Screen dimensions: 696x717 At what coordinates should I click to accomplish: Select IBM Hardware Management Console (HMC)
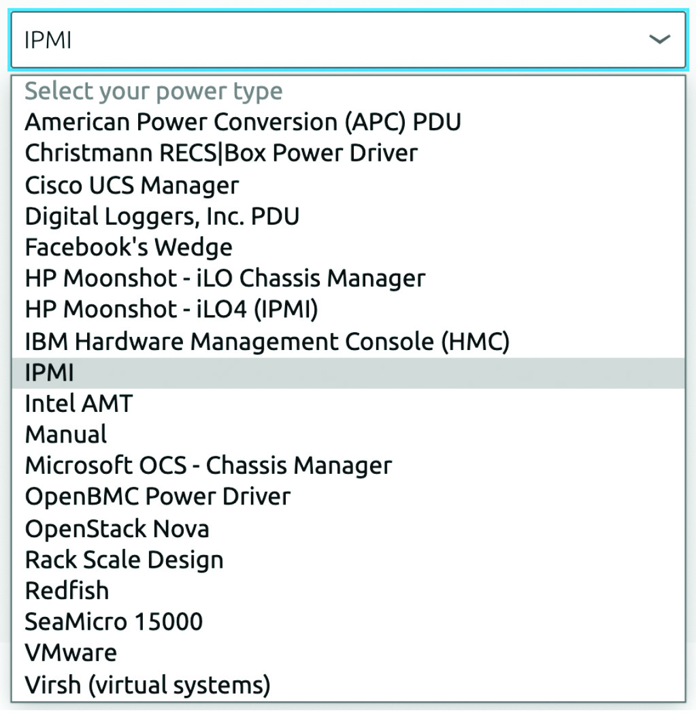pyautogui.click(x=267, y=341)
